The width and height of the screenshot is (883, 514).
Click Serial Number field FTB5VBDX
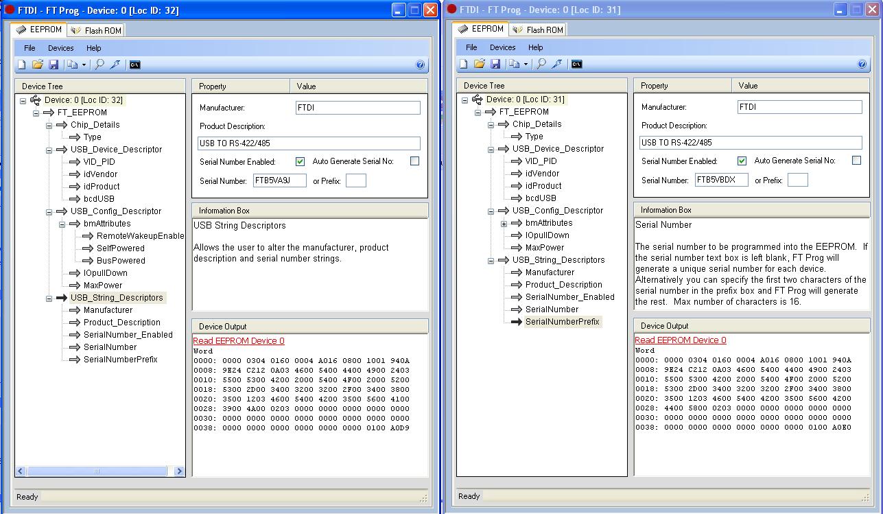pos(722,180)
